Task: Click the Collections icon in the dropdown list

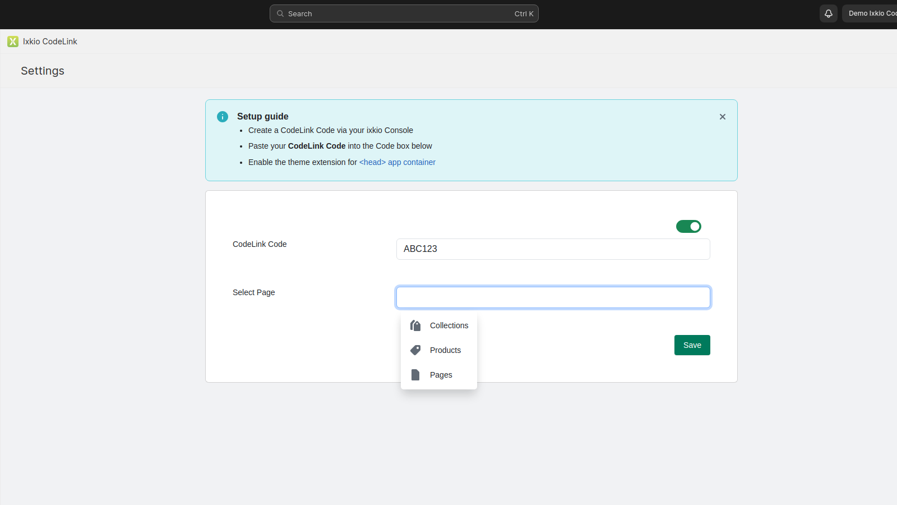Action: tap(415, 325)
